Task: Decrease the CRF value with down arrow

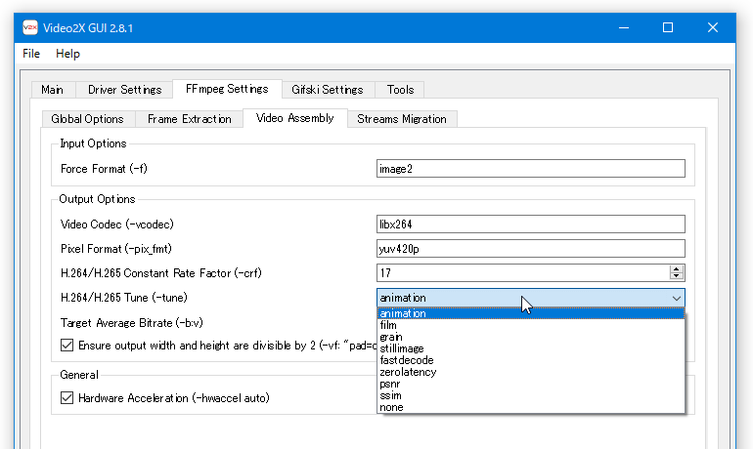Action: coord(676,277)
